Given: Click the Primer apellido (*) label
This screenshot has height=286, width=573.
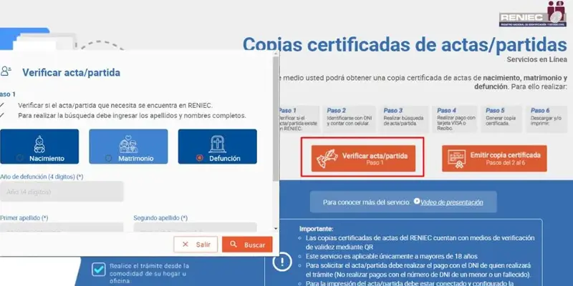Looking at the screenshot, I should click(x=24, y=218).
